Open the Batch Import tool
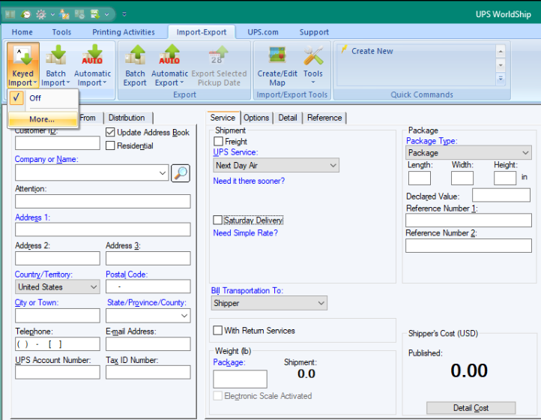The width and height of the screenshot is (541, 420). click(55, 66)
